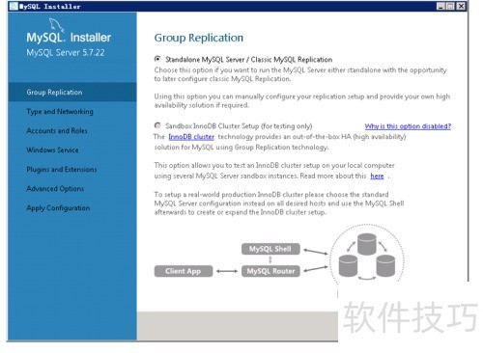The width and height of the screenshot is (483, 353).
Task: Follow the 'here' read more link
Action: [377, 176]
